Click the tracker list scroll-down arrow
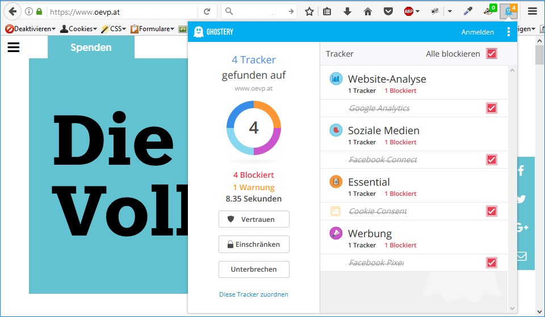 (512, 308)
